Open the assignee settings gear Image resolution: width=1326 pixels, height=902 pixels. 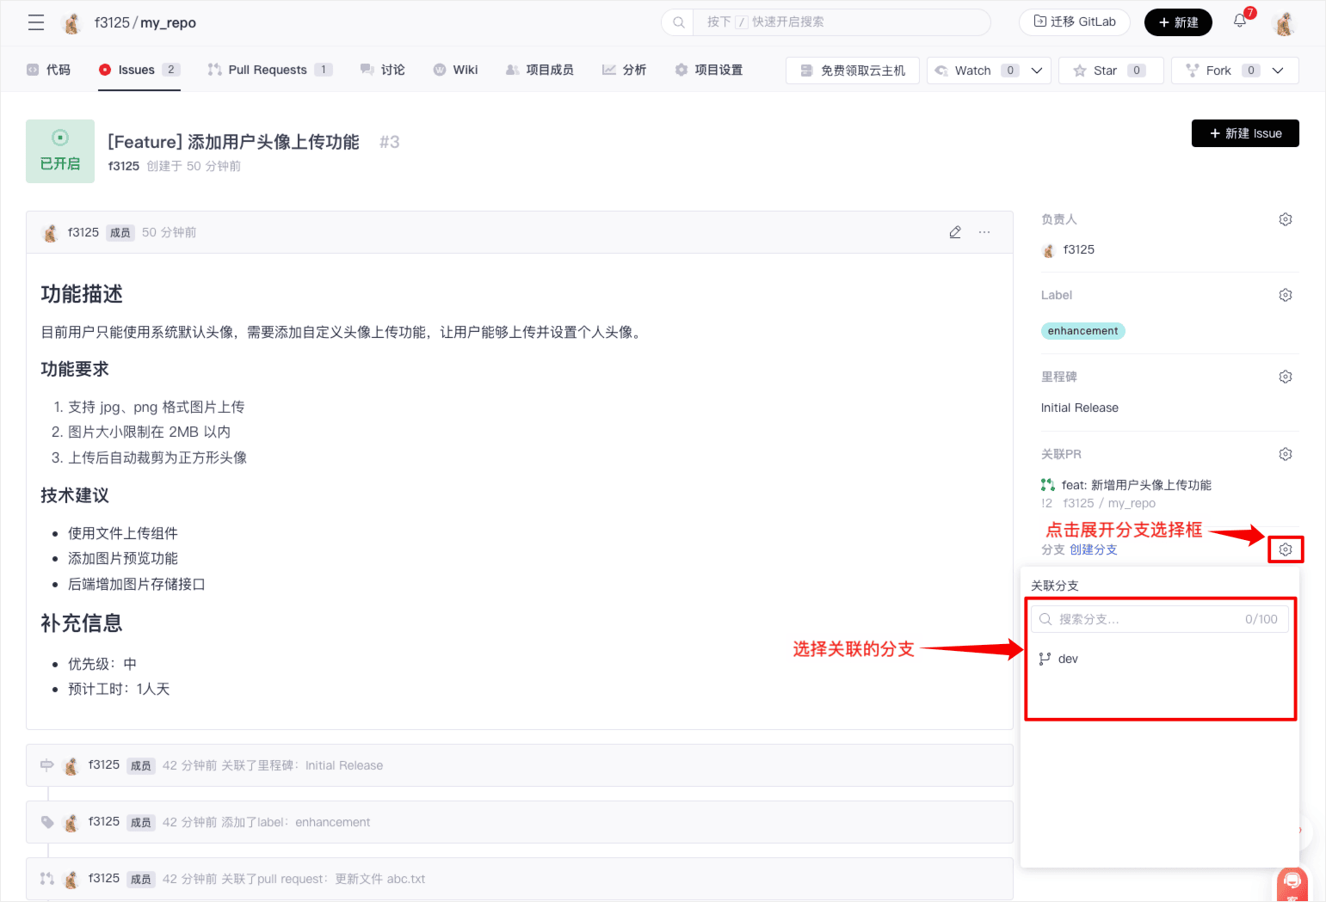coord(1285,219)
